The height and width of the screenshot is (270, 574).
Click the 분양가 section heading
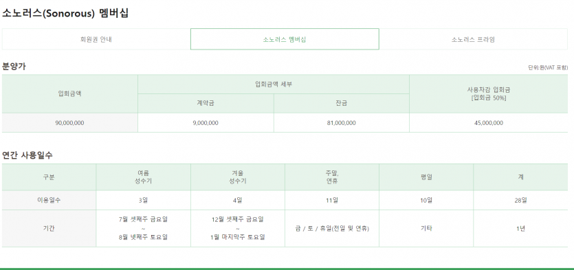click(x=14, y=67)
